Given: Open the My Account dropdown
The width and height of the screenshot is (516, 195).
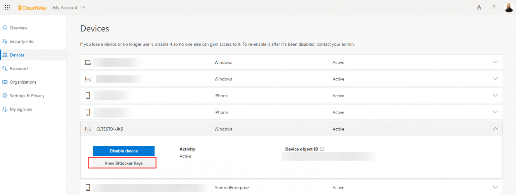Looking at the screenshot, I should (x=69, y=7).
